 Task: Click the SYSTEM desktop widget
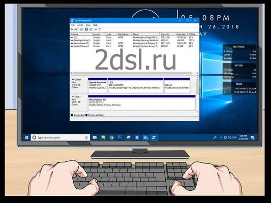(239, 71)
